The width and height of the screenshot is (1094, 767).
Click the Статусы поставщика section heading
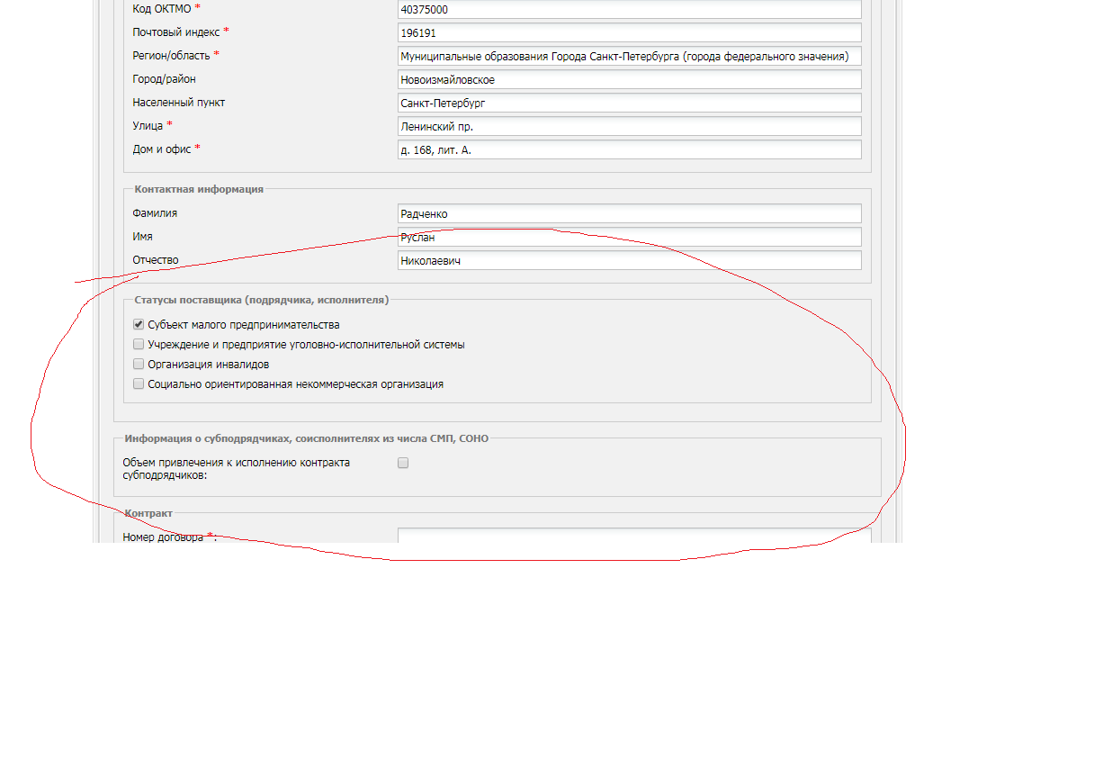261,300
